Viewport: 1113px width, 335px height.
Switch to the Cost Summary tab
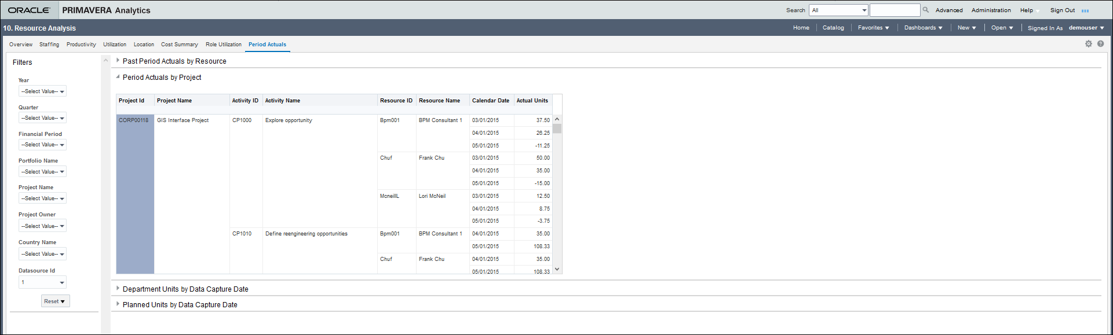(x=179, y=45)
